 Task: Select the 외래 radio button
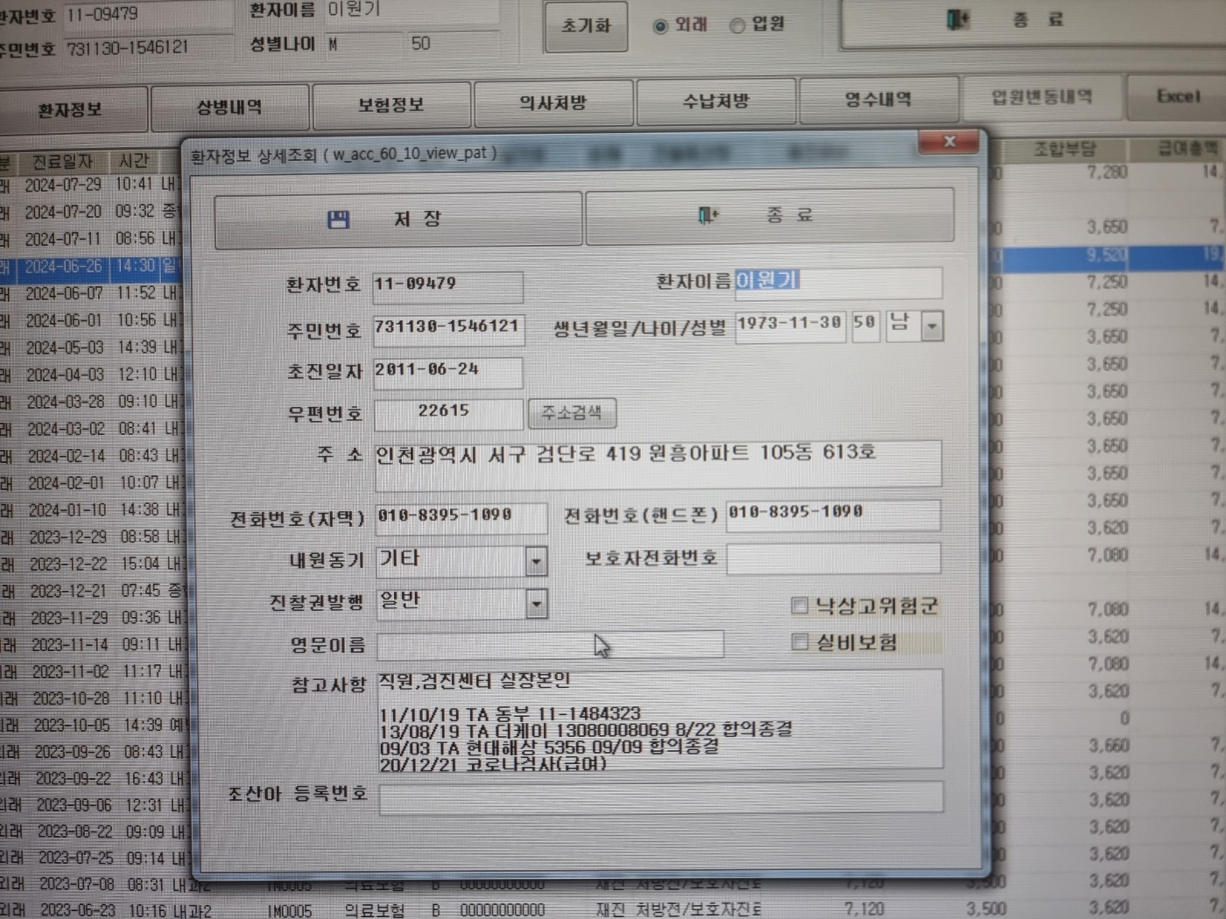tap(660, 26)
